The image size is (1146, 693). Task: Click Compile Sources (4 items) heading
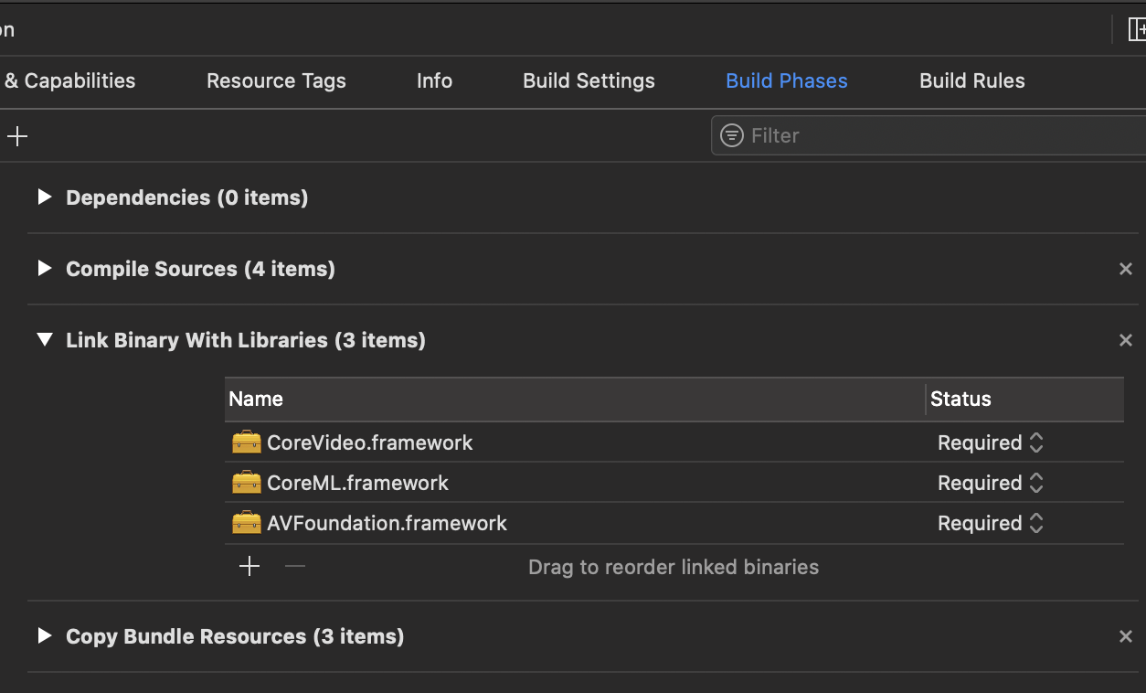pyautogui.click(x=200, y=269)
